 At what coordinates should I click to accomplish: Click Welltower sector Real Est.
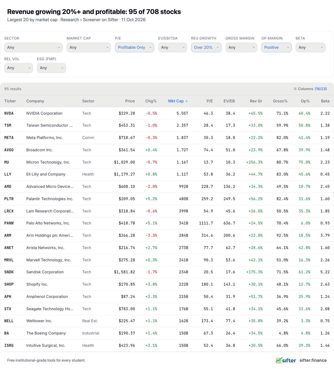coord(90,321)
